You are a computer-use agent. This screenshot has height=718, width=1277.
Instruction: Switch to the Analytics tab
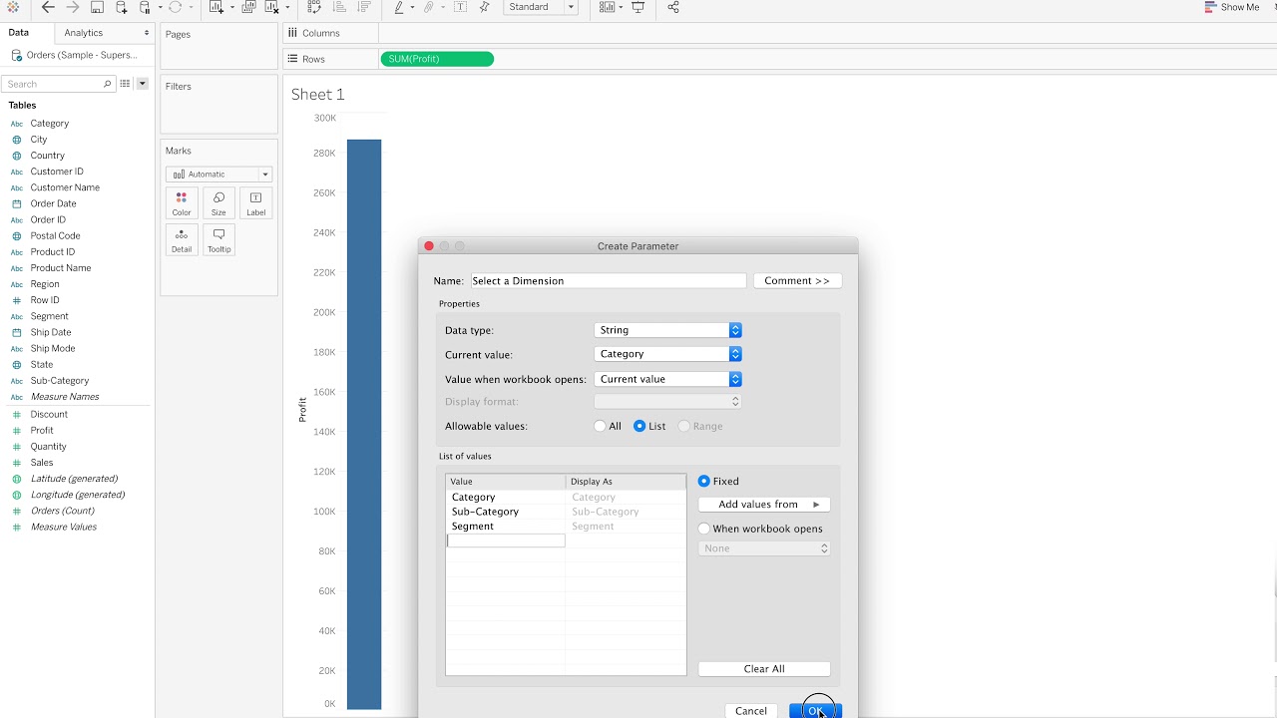coord(84,33)
